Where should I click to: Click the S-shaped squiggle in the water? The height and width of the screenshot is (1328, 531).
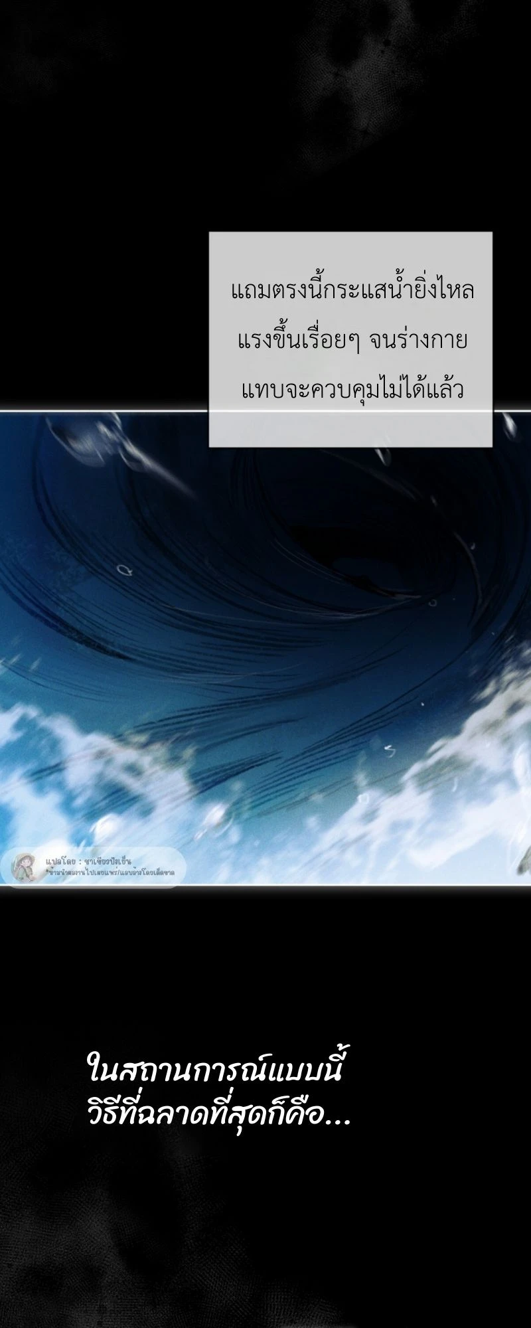390,751
